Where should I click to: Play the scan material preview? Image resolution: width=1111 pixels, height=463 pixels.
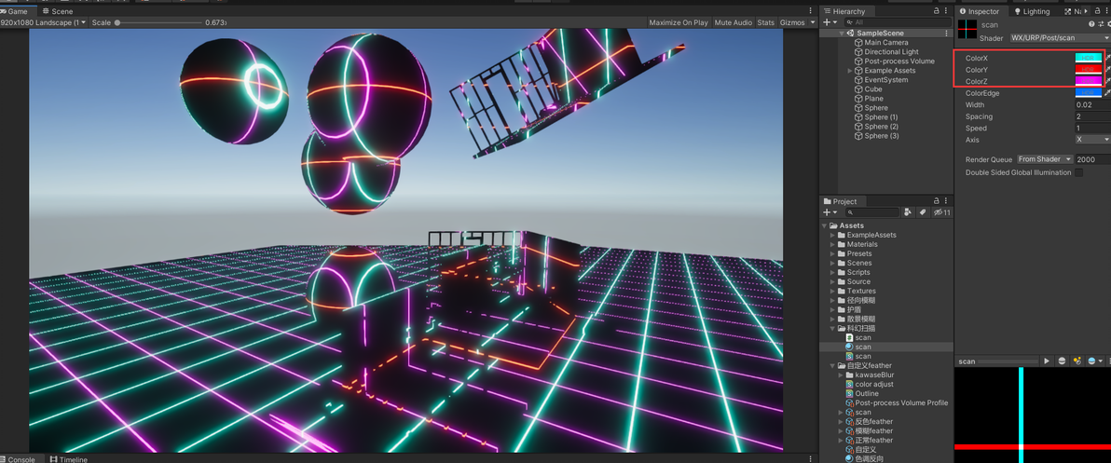pos(1047,361)
